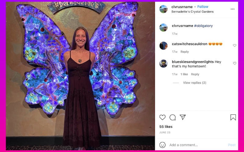Click the post author's avatar in header
Viewport: 244px width, 152px height.
click(x=163, y=9)
